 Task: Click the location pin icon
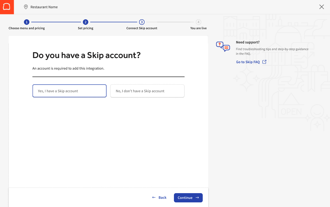click(26, 7)
